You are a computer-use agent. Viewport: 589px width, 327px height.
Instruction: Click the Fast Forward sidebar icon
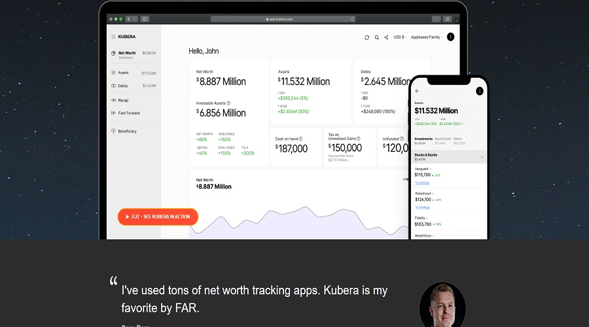113,113
